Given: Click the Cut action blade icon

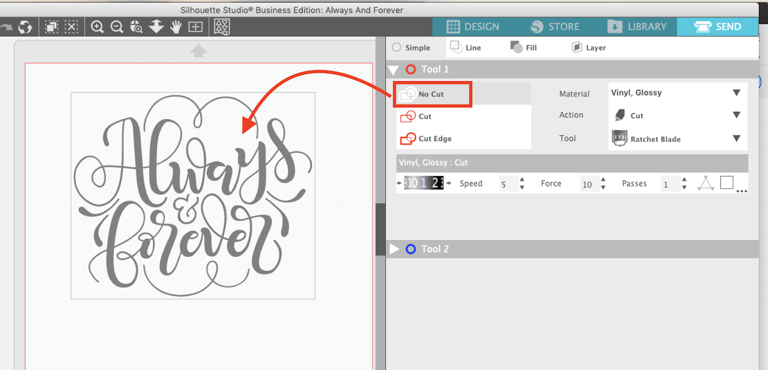Looking at the screenshot, I should (620, 115).
